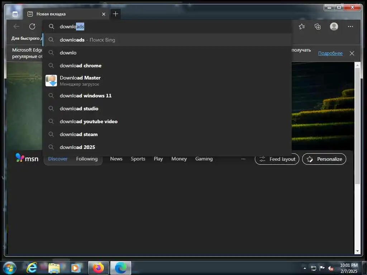Click Microsoft Edge taskbar icon
This screenshot has height=275, width=367.
point(121,268)
